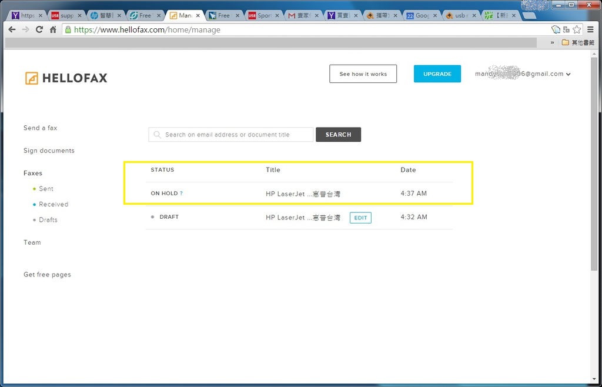Click the 4:37 AM date cell

(x=413, y=193)
